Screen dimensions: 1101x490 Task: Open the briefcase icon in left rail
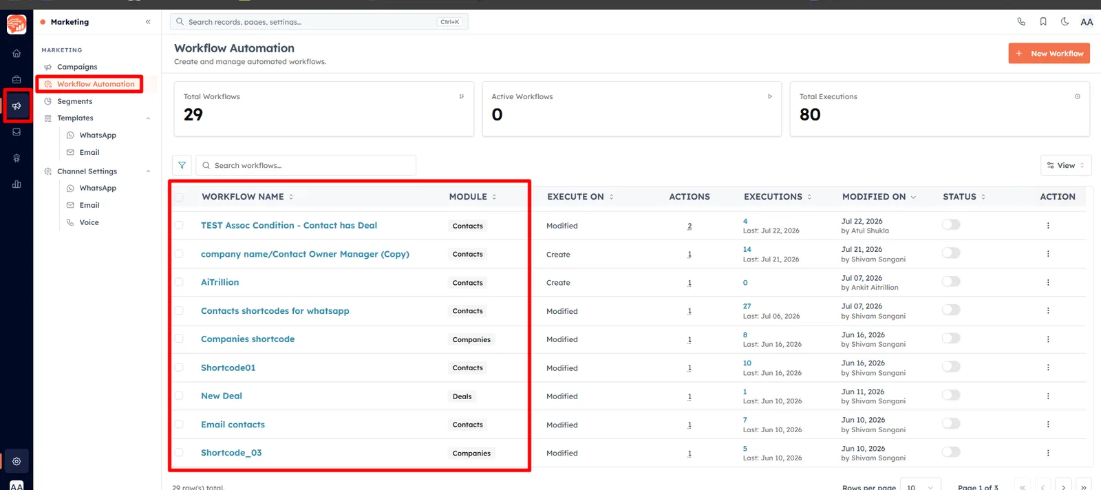[x=17, y=80]
